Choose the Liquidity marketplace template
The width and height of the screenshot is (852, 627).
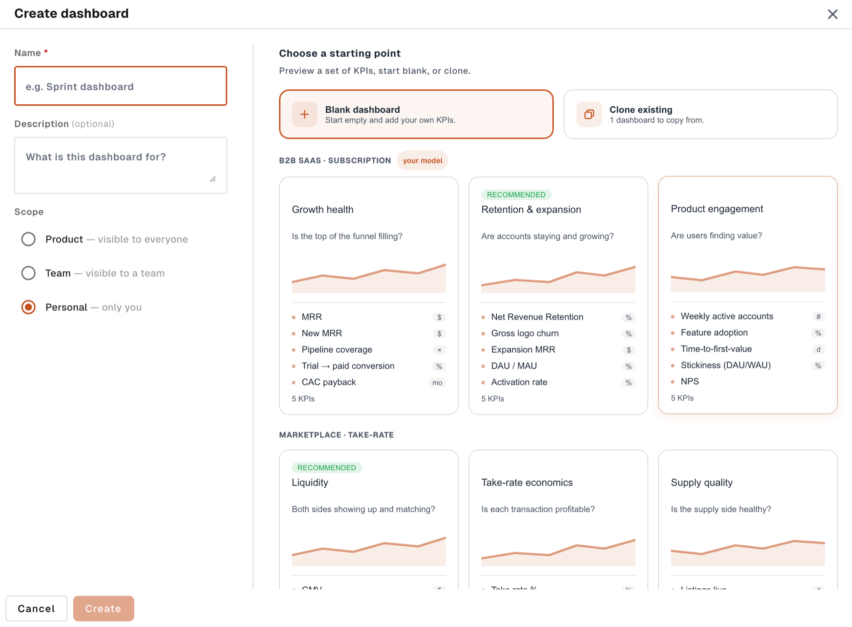(369, 519)
